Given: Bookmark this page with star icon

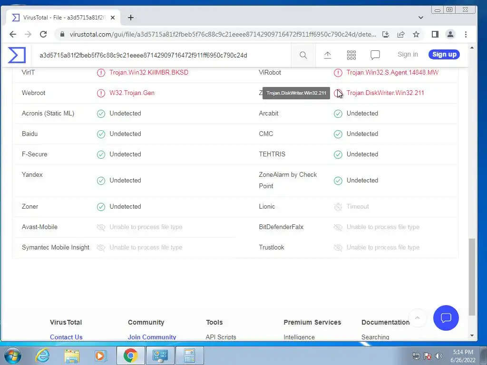Looking at the screenshot, I should pos(416,34).
